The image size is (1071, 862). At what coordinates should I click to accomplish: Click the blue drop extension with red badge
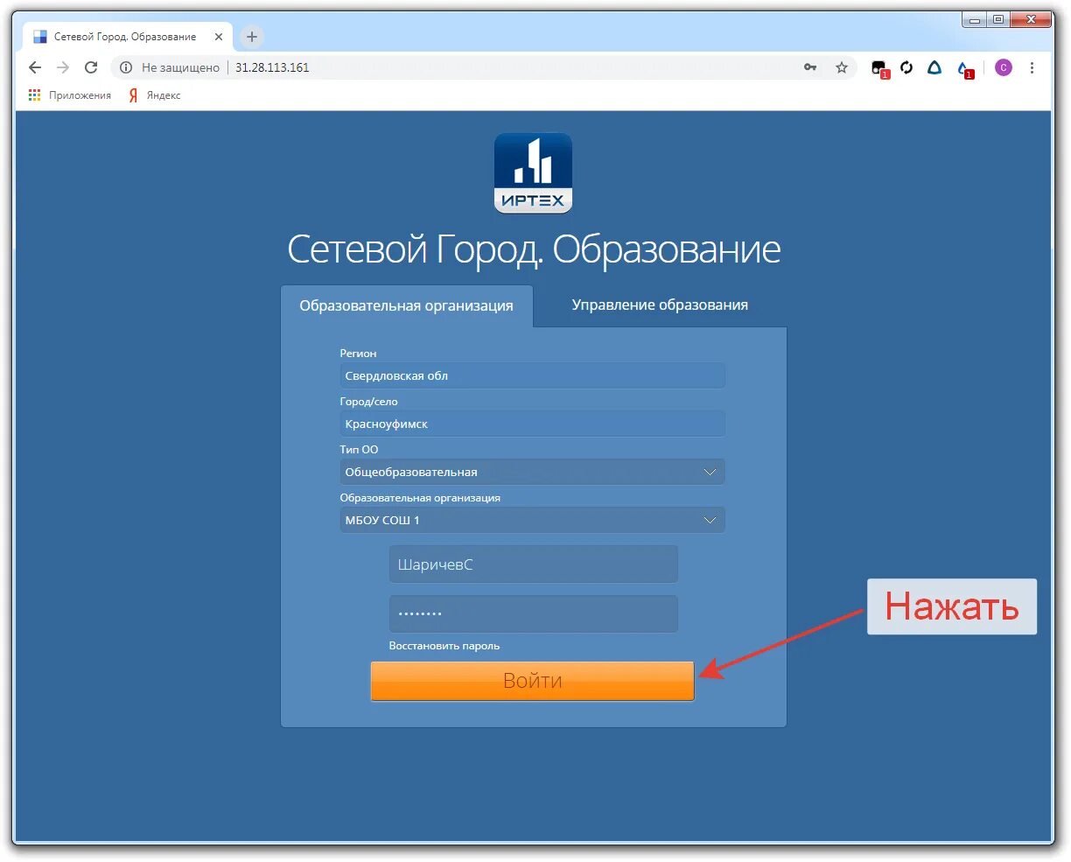coord(964,68)
